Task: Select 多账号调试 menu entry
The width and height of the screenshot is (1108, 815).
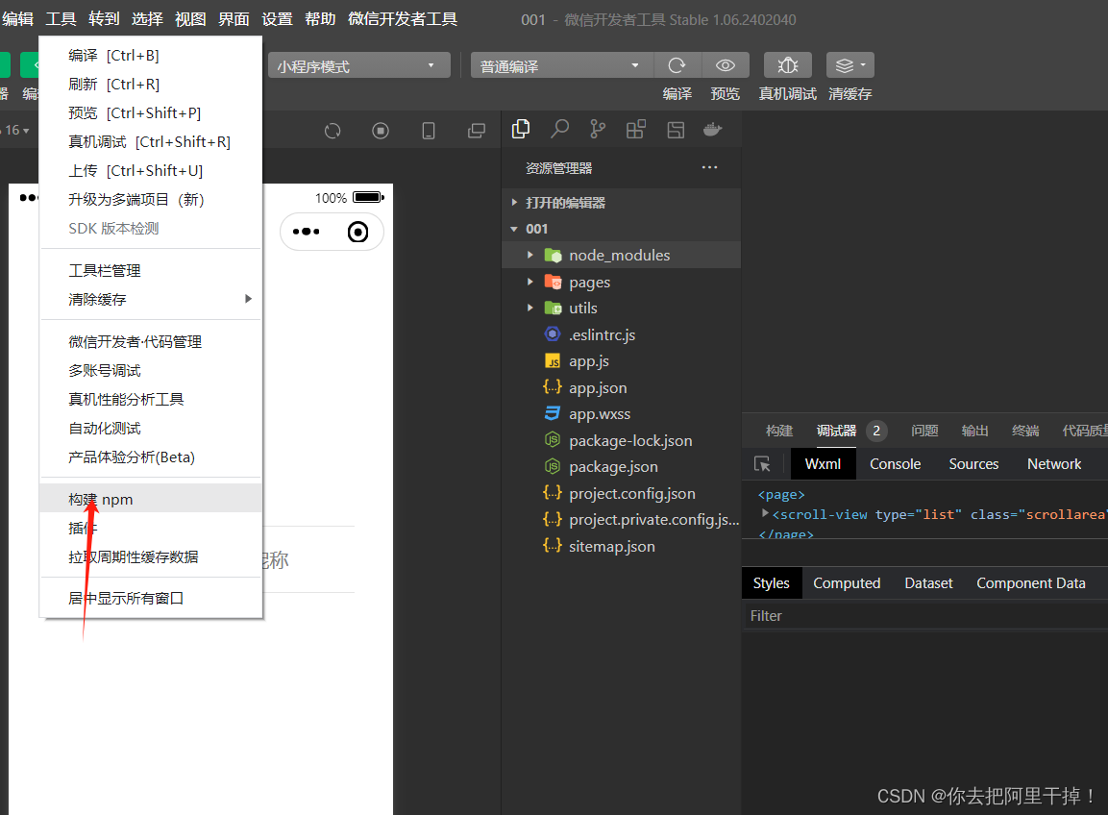Action: [151, 370]
